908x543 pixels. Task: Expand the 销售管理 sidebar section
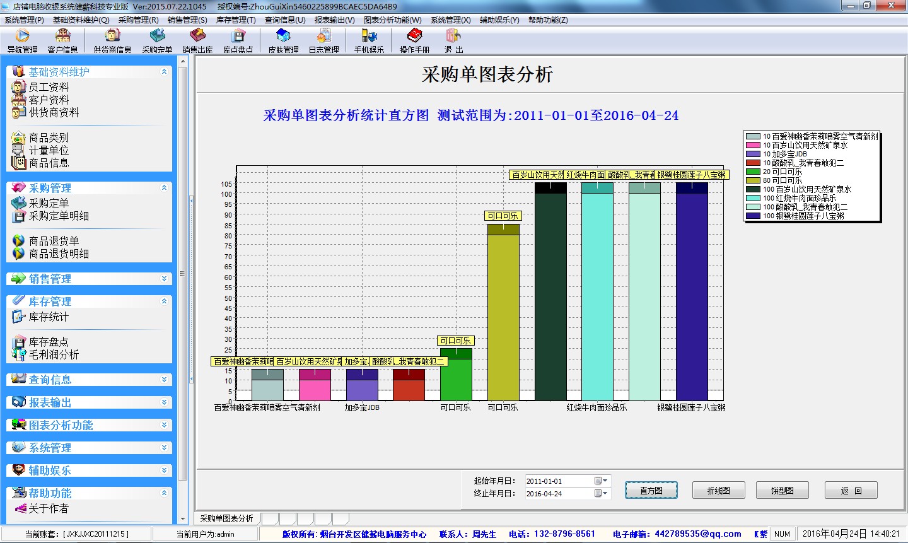pyautogui.click(x=164, y=279)
